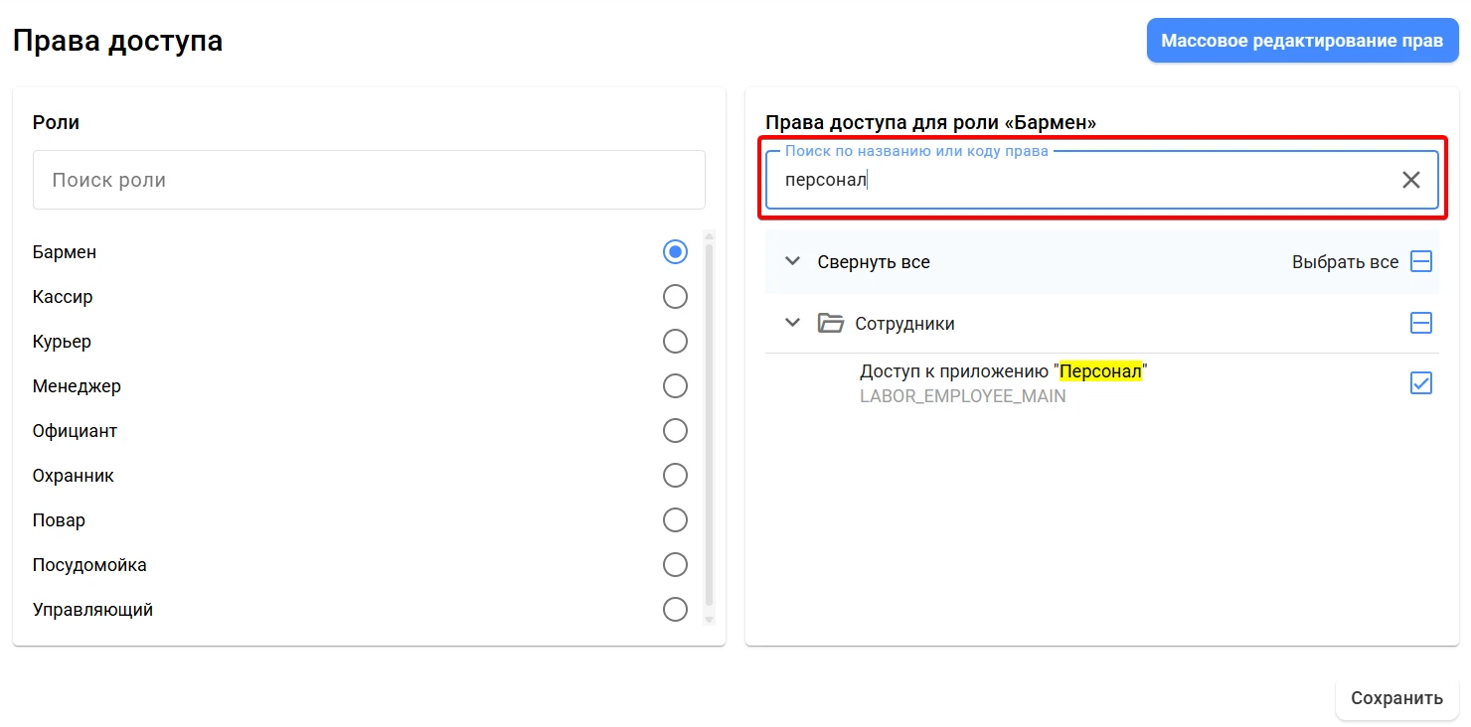
Task: Toggle the Сотрудники group checkbox
Action: point(1421,323)
